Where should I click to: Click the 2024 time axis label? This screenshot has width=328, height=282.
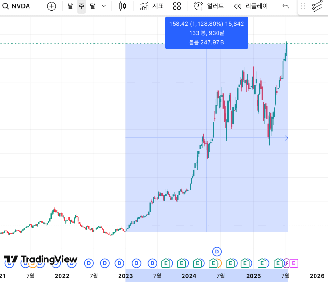(189, 276)
